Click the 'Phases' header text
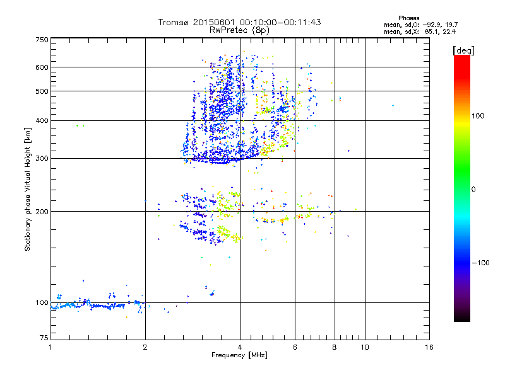 click(408, 18)
